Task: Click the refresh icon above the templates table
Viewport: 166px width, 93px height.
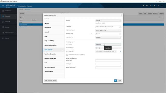Action: click(x=20, y=17)
